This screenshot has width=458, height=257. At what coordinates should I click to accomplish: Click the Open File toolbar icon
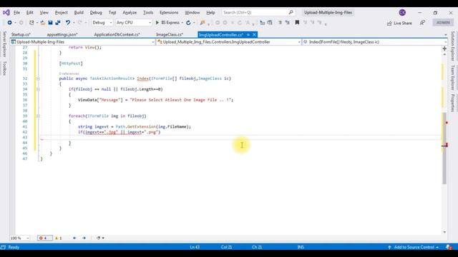click(43, 22)
